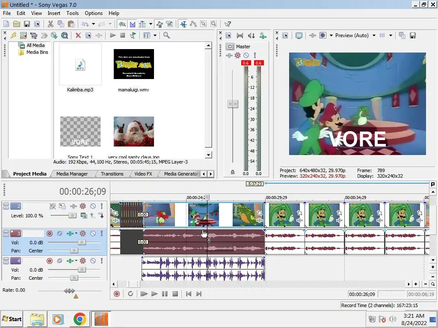Switch to the Transitions tab
The image size is (438, 328).
point(112,174)
